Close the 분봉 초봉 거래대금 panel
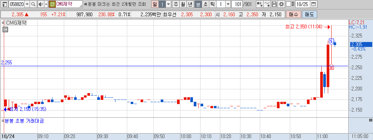Image resolution: width=373 pixels, height=140 pixels. [371, 121]
